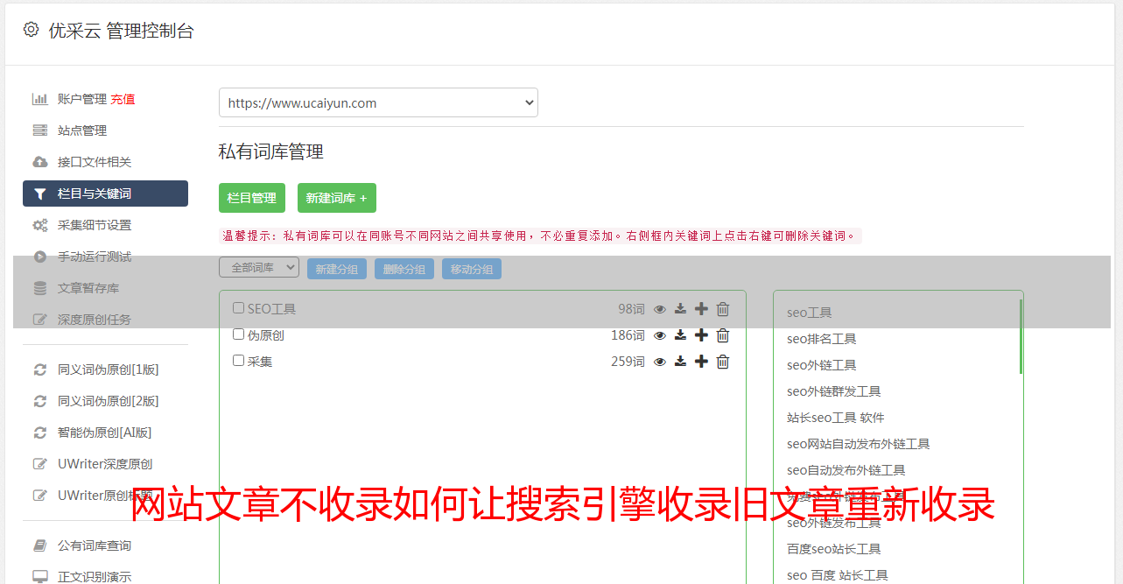Select keyword 百度seo站长工具
Image resolution: width=1123 pixels, height=584 pixels.
tap(833, 549)
